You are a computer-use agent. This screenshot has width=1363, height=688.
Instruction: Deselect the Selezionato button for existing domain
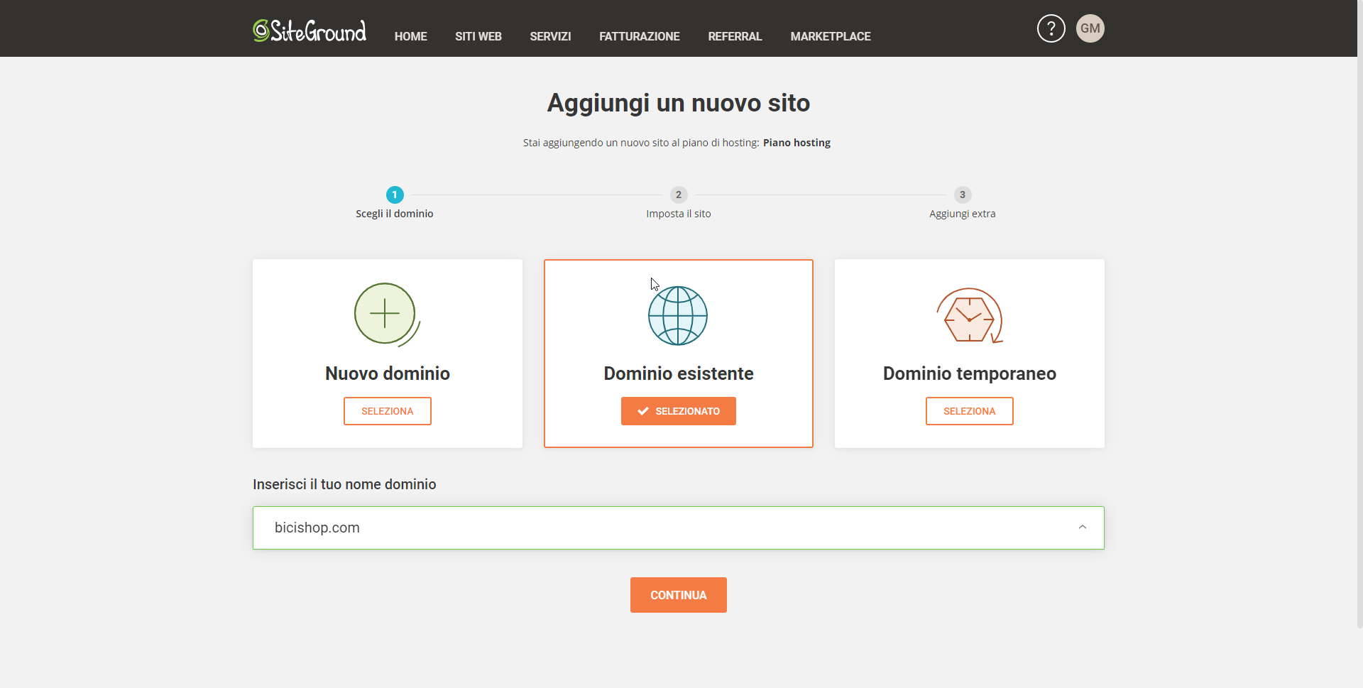tap(679, 411)
